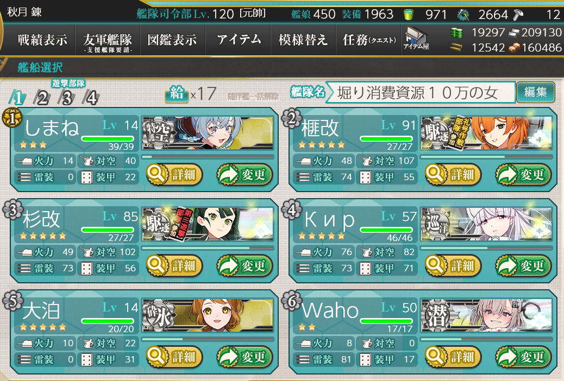Click the flagship number 1 badge
This screenshot has height=381, width=564.
pyautogui.click(x=12, y=118)
